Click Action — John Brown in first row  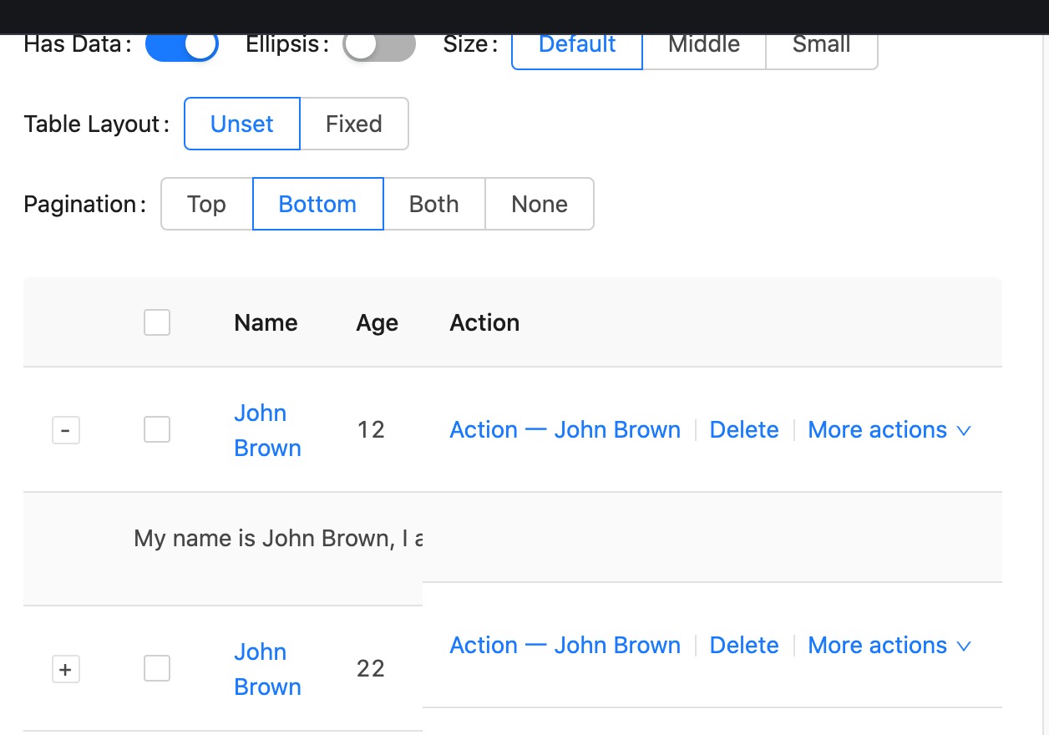pyautogui.click(x=565, y=429)
